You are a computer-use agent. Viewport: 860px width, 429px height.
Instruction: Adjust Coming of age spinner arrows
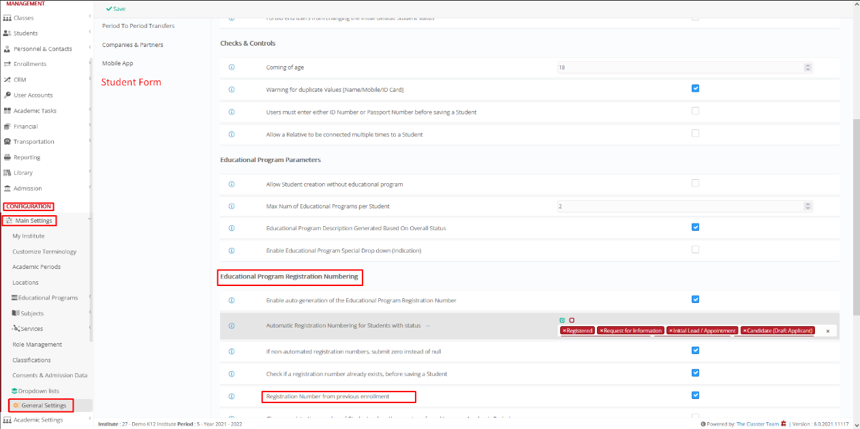808,67
